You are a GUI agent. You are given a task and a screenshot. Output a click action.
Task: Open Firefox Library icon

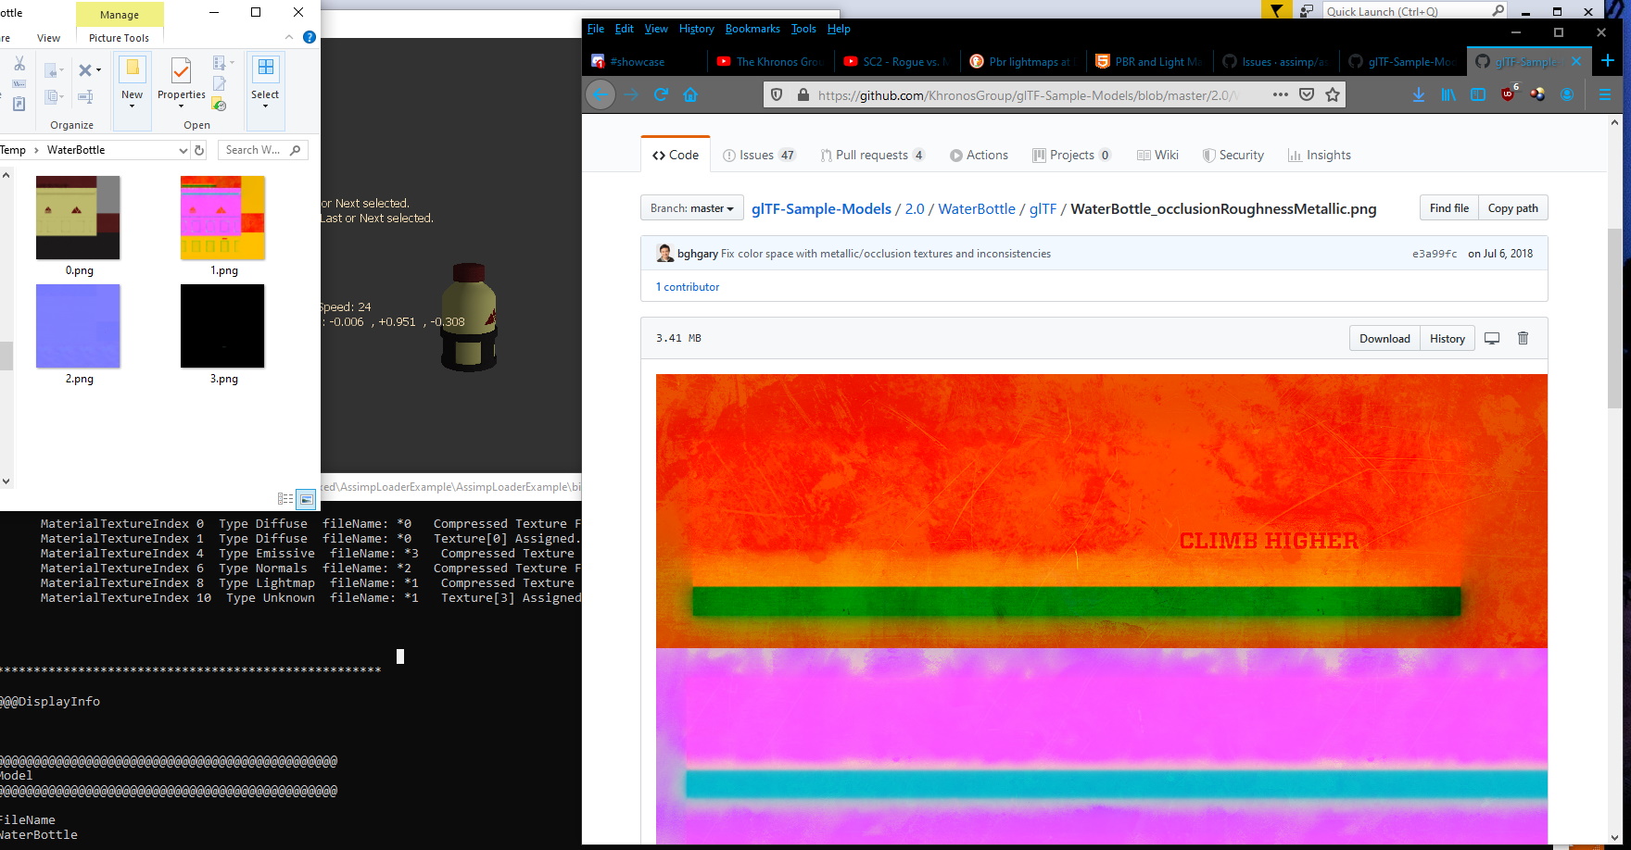[x=1448, y=94]
